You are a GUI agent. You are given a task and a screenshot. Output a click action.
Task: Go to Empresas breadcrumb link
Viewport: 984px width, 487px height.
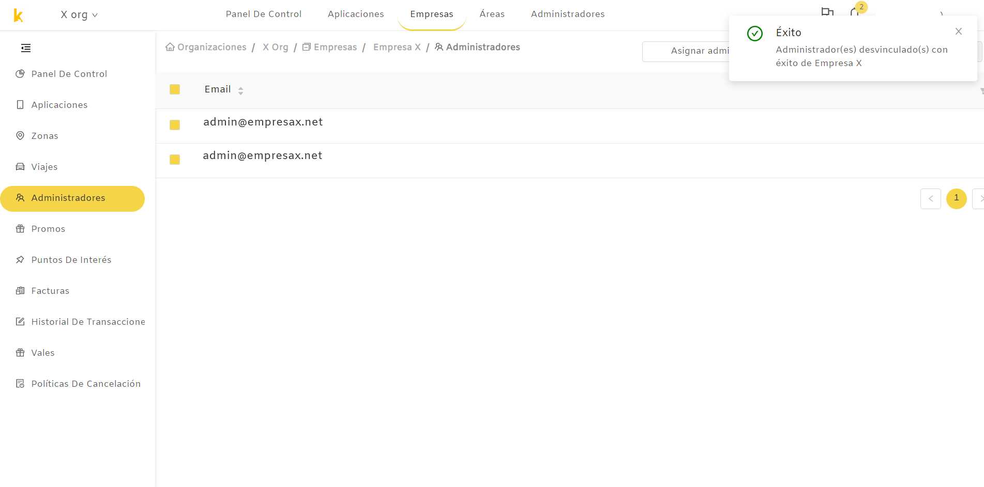coord(335,47)
